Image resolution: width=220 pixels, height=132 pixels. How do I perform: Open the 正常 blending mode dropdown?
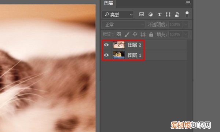tap(124, 25)
